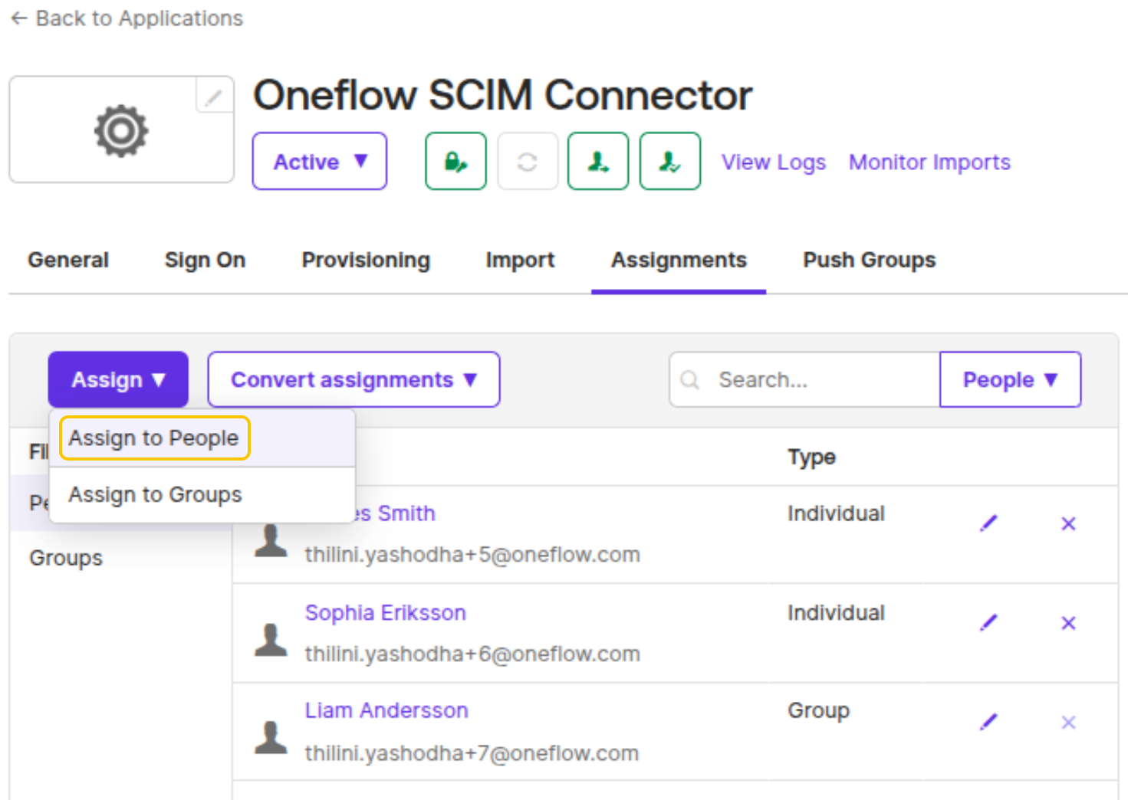This screenshot has height=800, width=1128.
Task: Click the Type column header
Action: coord(811,457)
